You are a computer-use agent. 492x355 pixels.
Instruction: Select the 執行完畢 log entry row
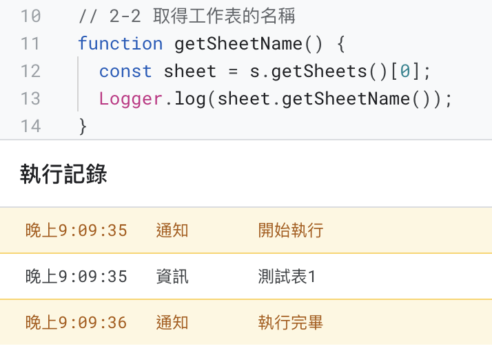(246, 323)
